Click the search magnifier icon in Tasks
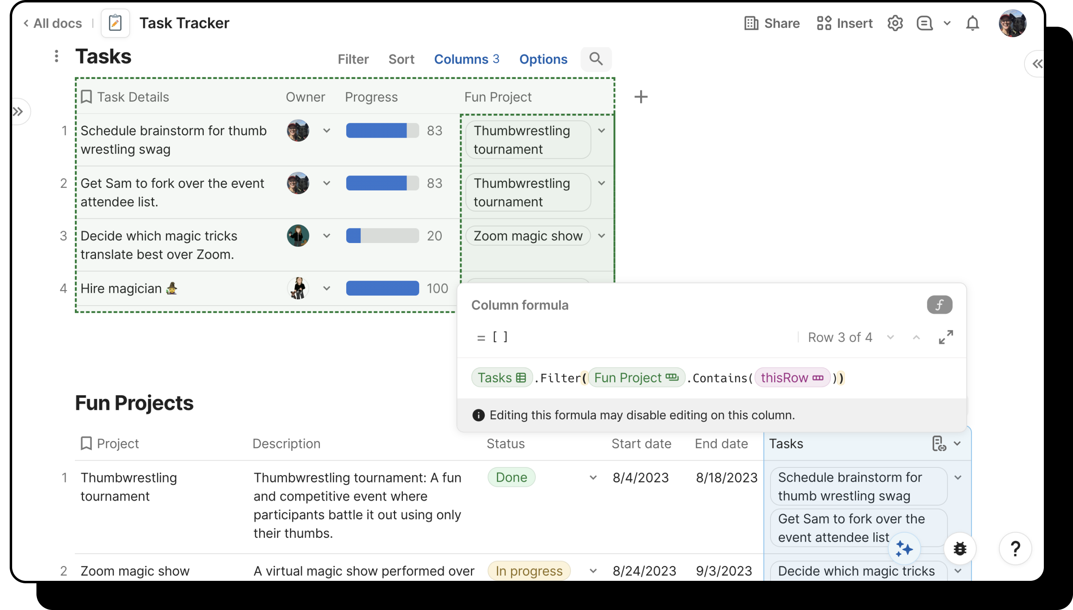 pyautogui.click(x=596, y=59)
